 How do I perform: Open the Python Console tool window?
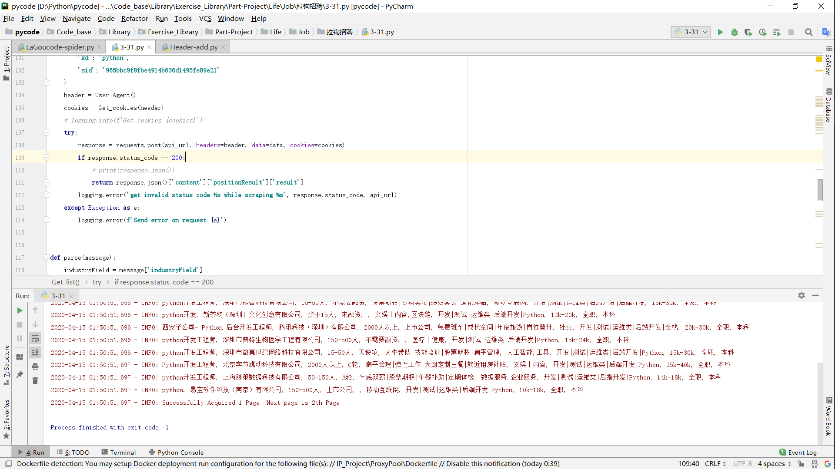click(176, 452)
